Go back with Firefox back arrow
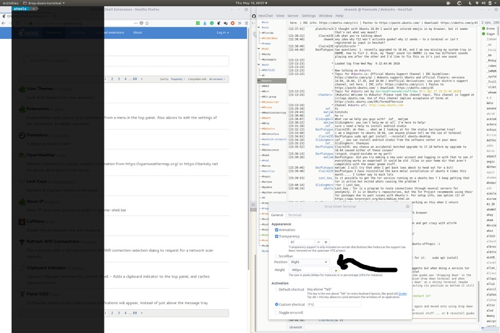This screenshot has height=333, width=500. (4, 23)
